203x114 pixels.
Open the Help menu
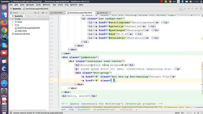pos(81,5)
